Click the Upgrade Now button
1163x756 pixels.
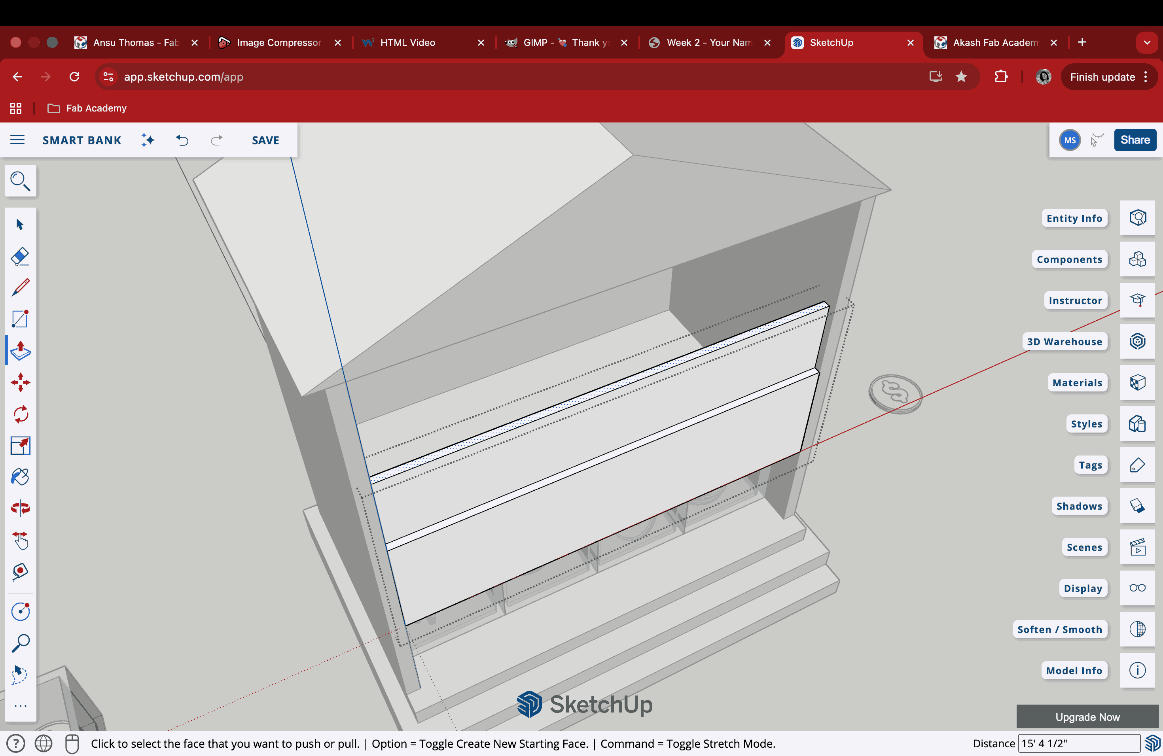(x=1087, y=717)
